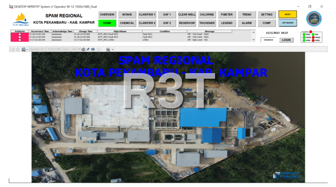
Task: Open the CLARIFIER 1 screen
Action: coord(147,15)
